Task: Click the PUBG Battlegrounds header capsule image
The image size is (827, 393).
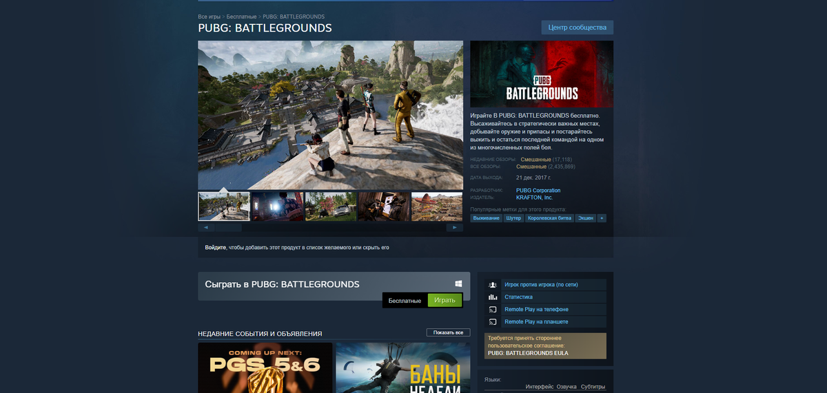Action: [x=542, y=74]
